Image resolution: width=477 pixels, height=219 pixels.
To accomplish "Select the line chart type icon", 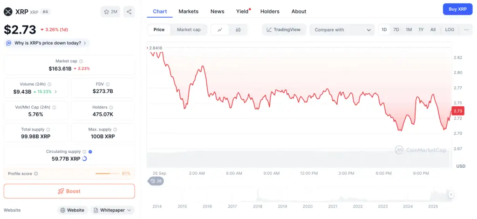I will click(220, 30).
